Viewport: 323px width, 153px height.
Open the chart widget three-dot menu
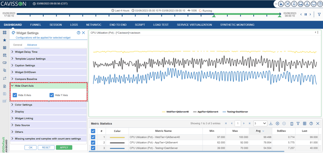click(x=318, y=32)
